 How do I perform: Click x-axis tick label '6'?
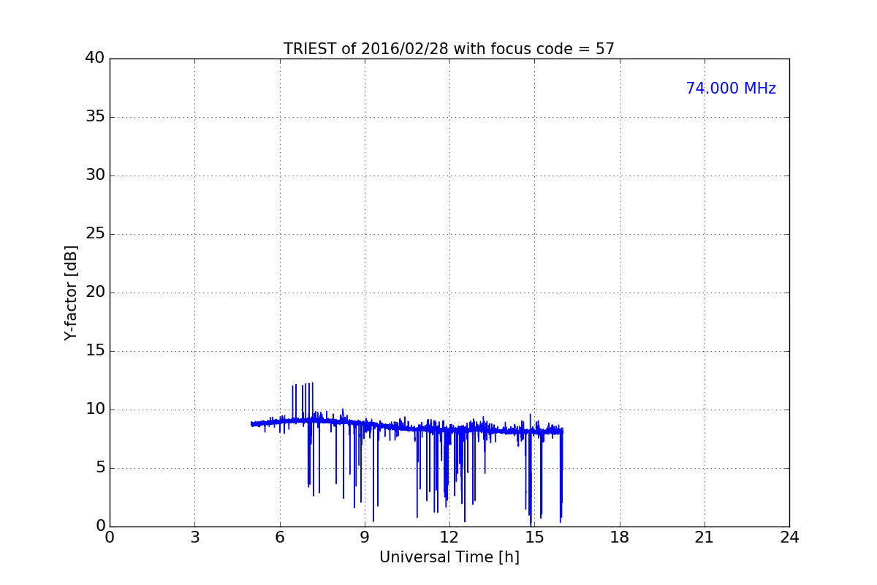[279, 537]
